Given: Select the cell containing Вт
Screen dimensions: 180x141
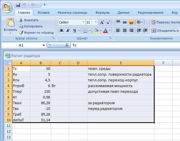Looking at the screenshot, I should pos(60,86).
